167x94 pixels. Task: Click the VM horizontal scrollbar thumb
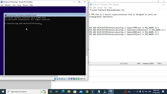coord(30,76)
